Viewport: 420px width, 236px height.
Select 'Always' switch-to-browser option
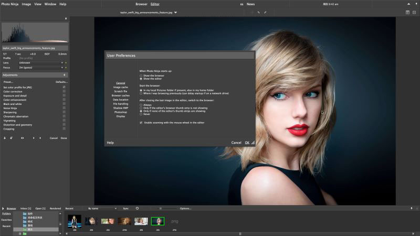pyautogui.click(x=141, y=105)
